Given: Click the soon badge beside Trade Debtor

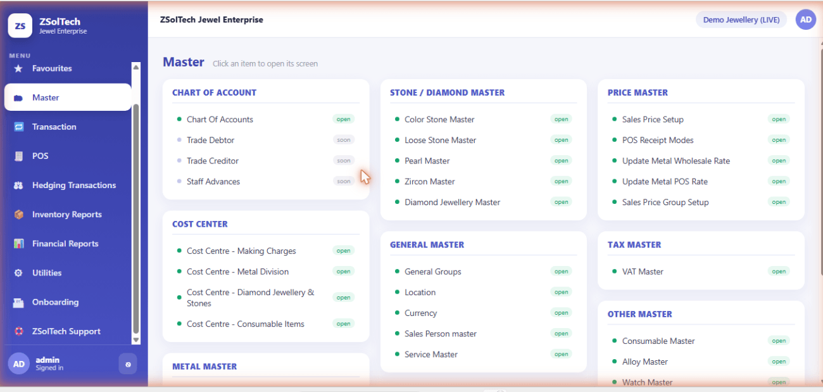Looking at the screenshot, I should pyautogui.click(x=344, y=140).
